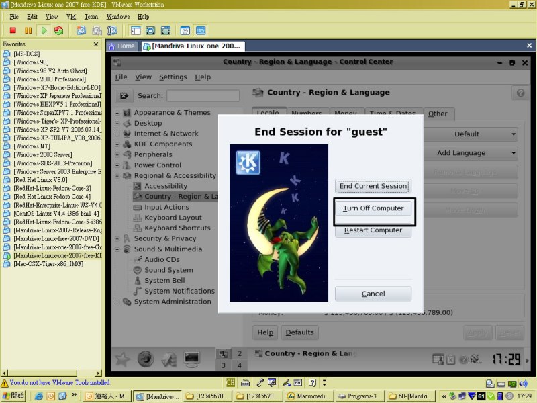Open the terminal icon on KDE panel

tap(191, 359)
